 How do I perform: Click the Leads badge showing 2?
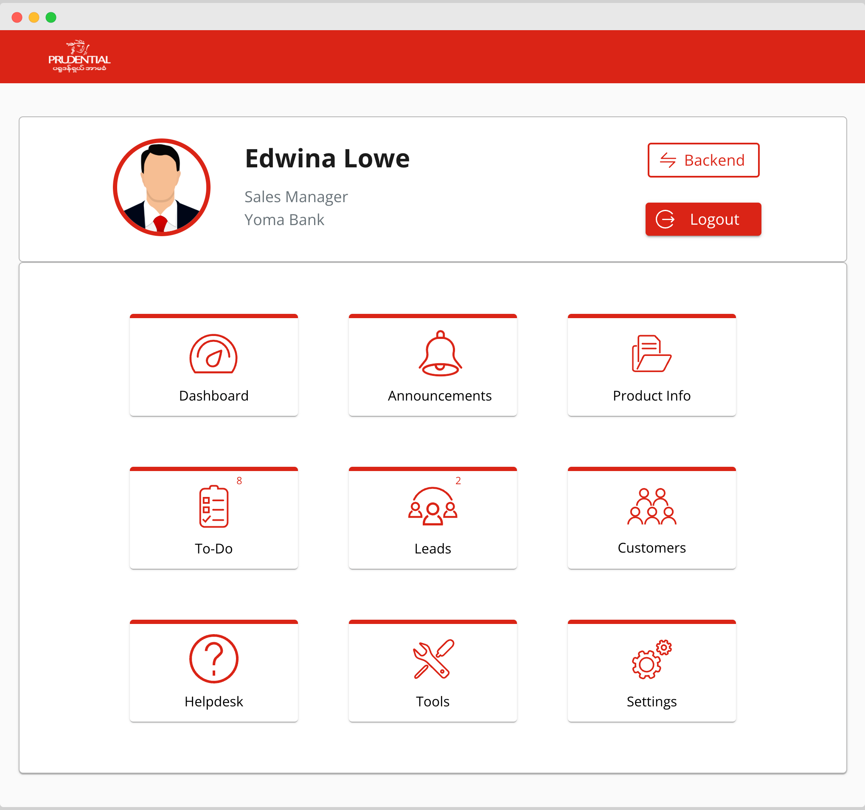[458, 481]
